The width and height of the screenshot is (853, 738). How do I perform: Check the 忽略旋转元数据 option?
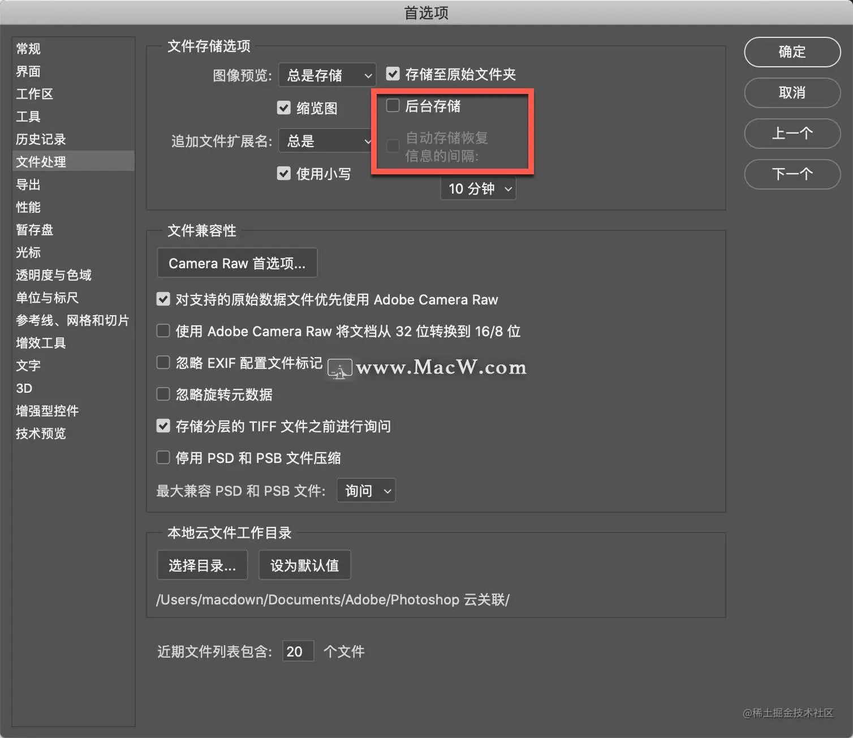[163, 394]
